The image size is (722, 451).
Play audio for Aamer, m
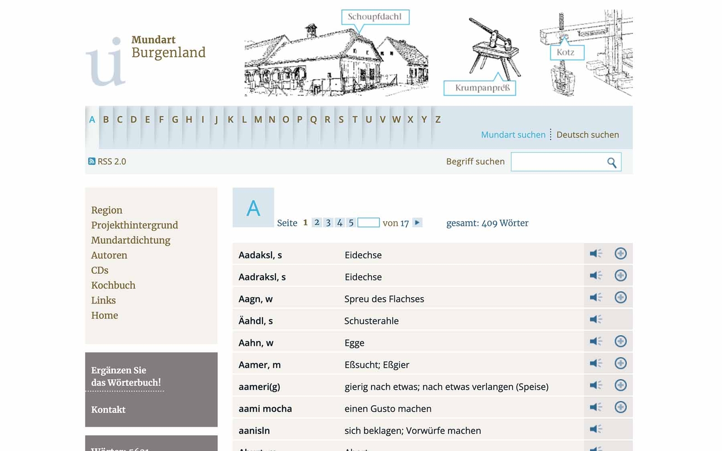(596, 364)
